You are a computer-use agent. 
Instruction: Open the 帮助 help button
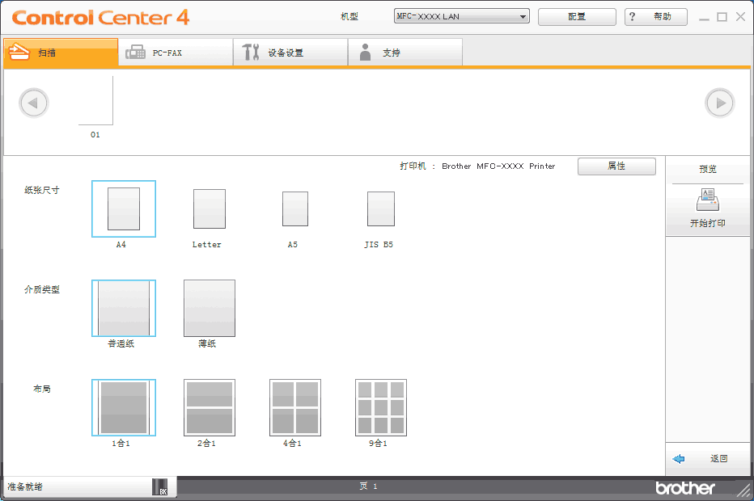pyautogui.click(x=656, y=17)
